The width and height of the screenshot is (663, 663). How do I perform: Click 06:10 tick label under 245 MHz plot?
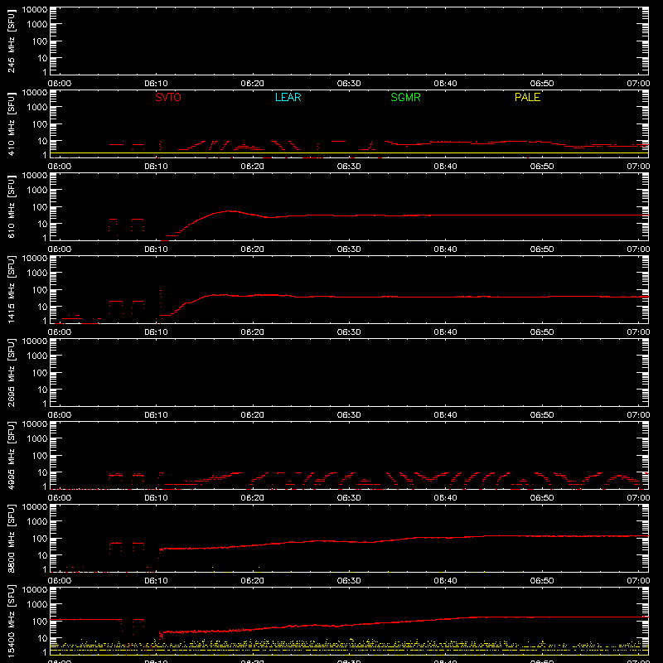click(x=156, y=84)
